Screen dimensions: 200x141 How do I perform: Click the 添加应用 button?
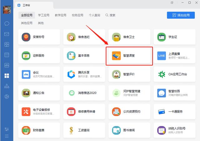(181, 15)
